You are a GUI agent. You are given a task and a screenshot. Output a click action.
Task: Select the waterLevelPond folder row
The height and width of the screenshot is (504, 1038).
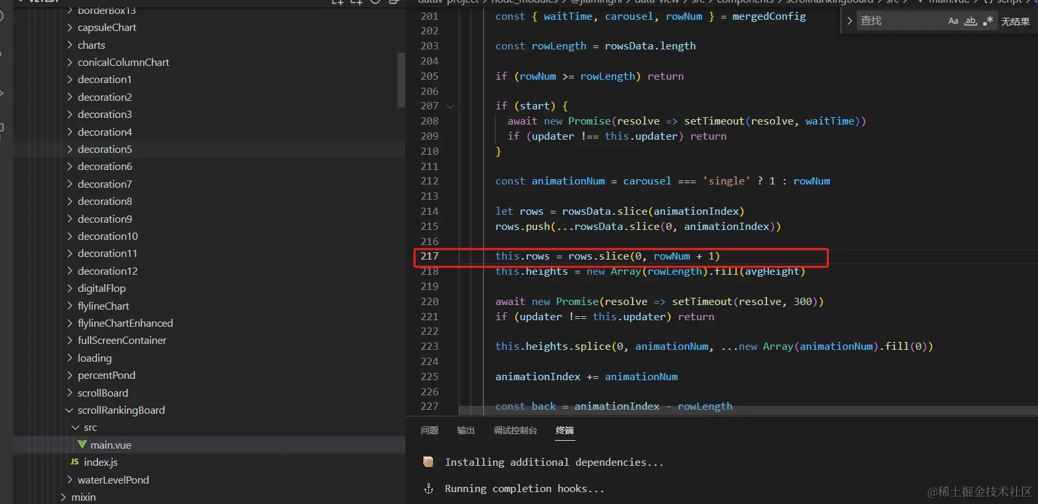[x=209, y=480]
